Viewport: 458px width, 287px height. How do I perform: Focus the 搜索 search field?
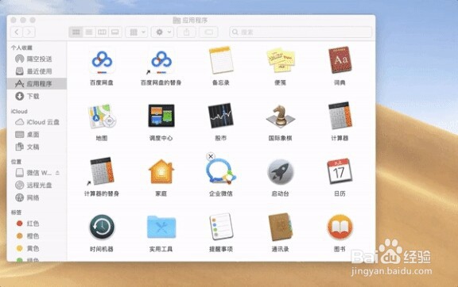[x=301, y=32]
